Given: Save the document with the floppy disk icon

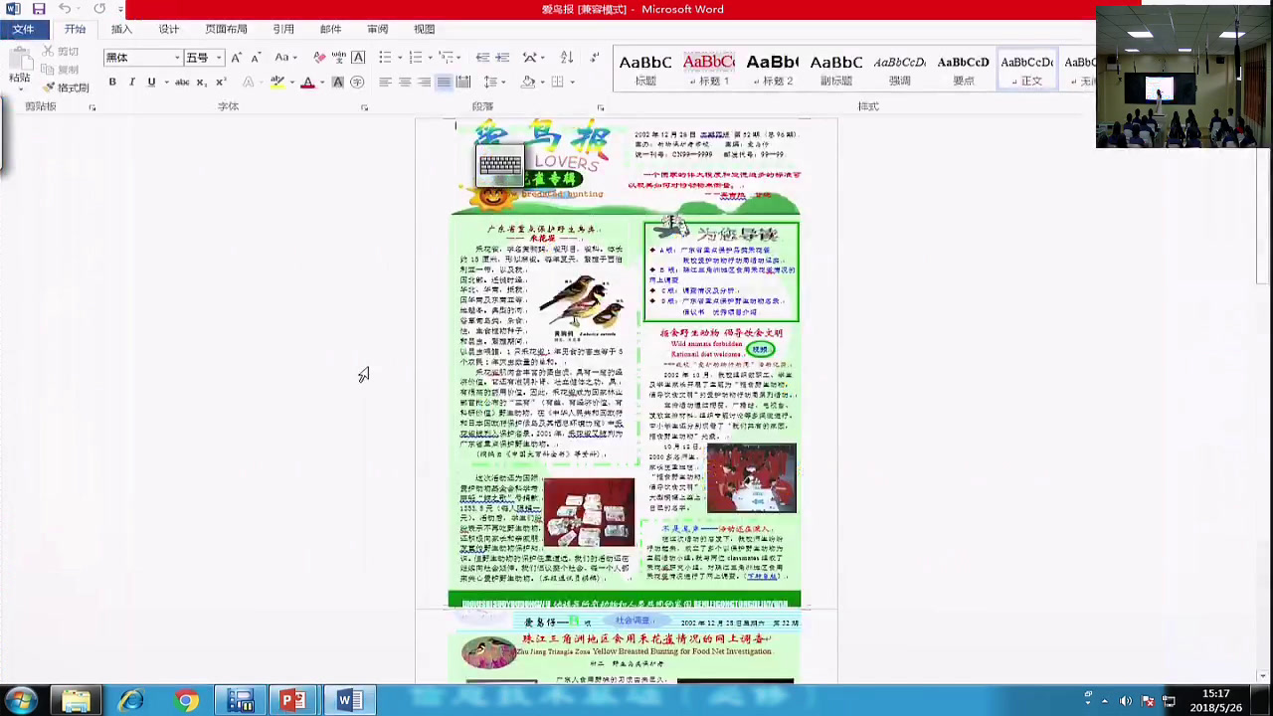Looking at the screenshot, I should tap(39, 9).
